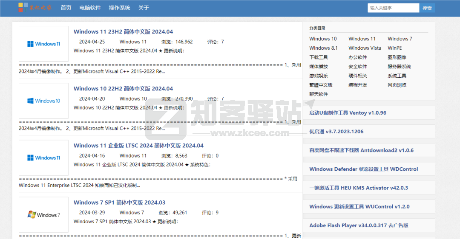The height and width of the screenshot is (239, 460).
Task: Click the site logo in the header
Action: coord(34,7)
